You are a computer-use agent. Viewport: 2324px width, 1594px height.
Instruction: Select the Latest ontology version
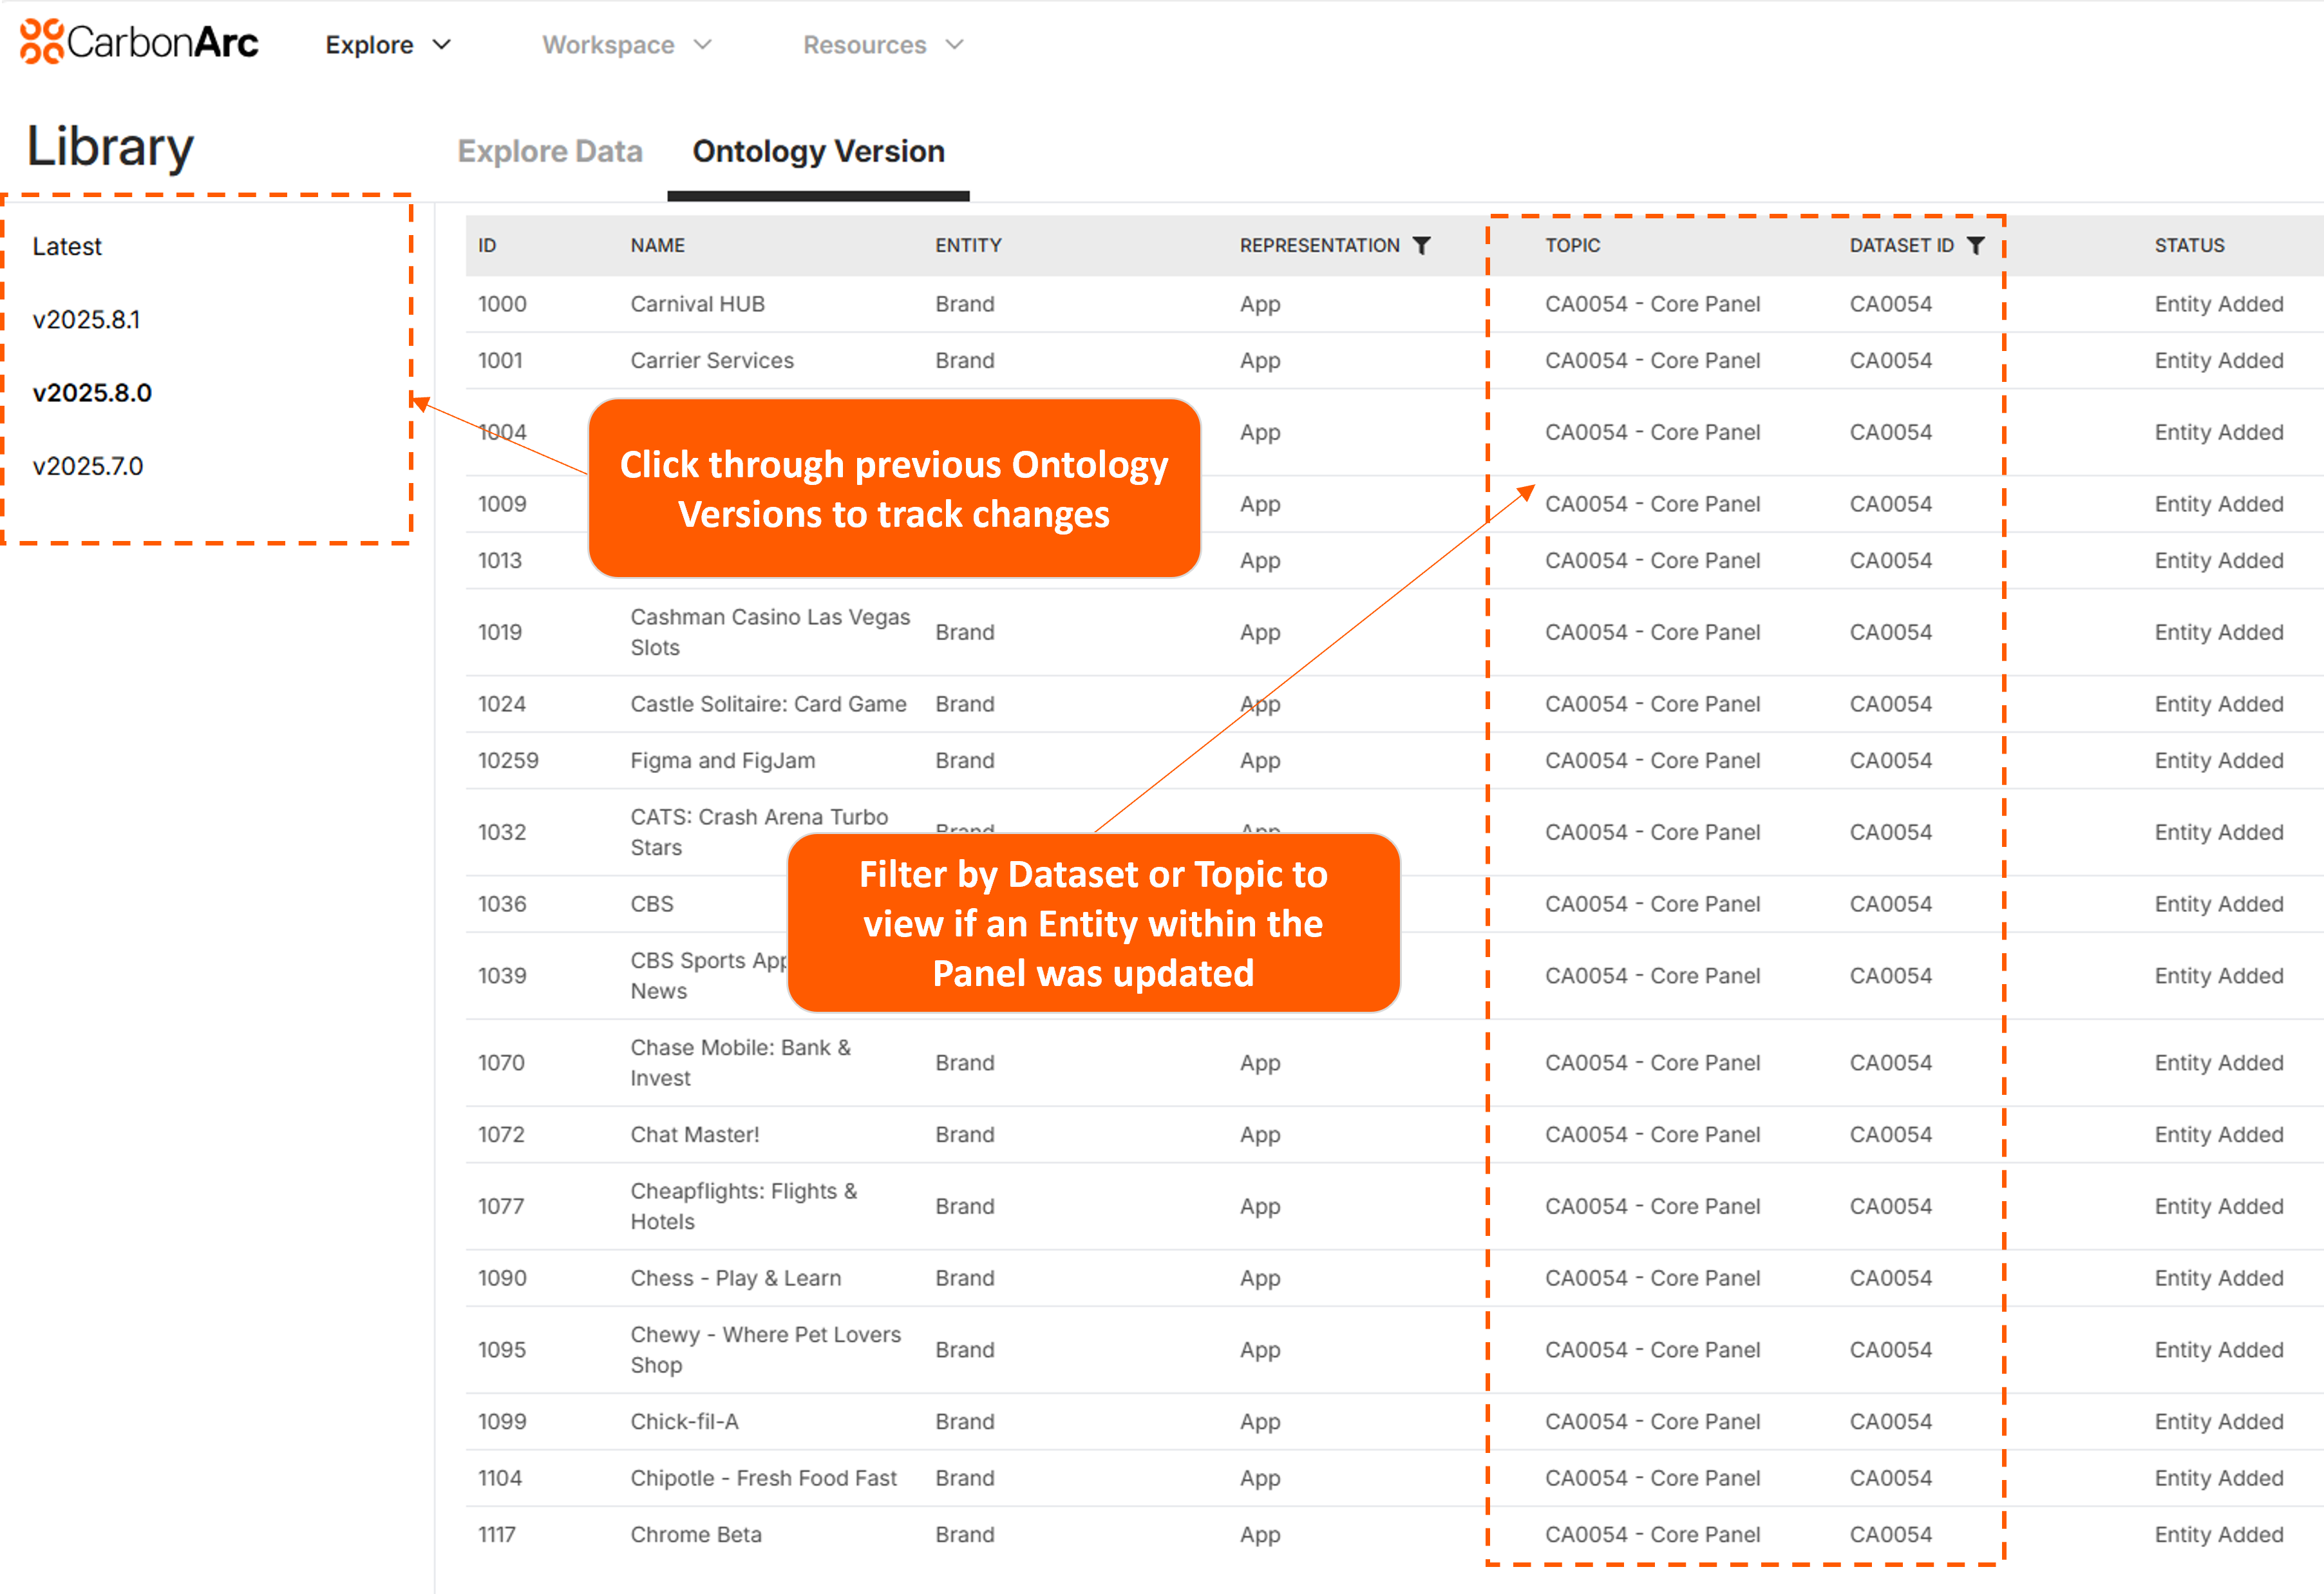pyautogui.click(x=67, y=246)
